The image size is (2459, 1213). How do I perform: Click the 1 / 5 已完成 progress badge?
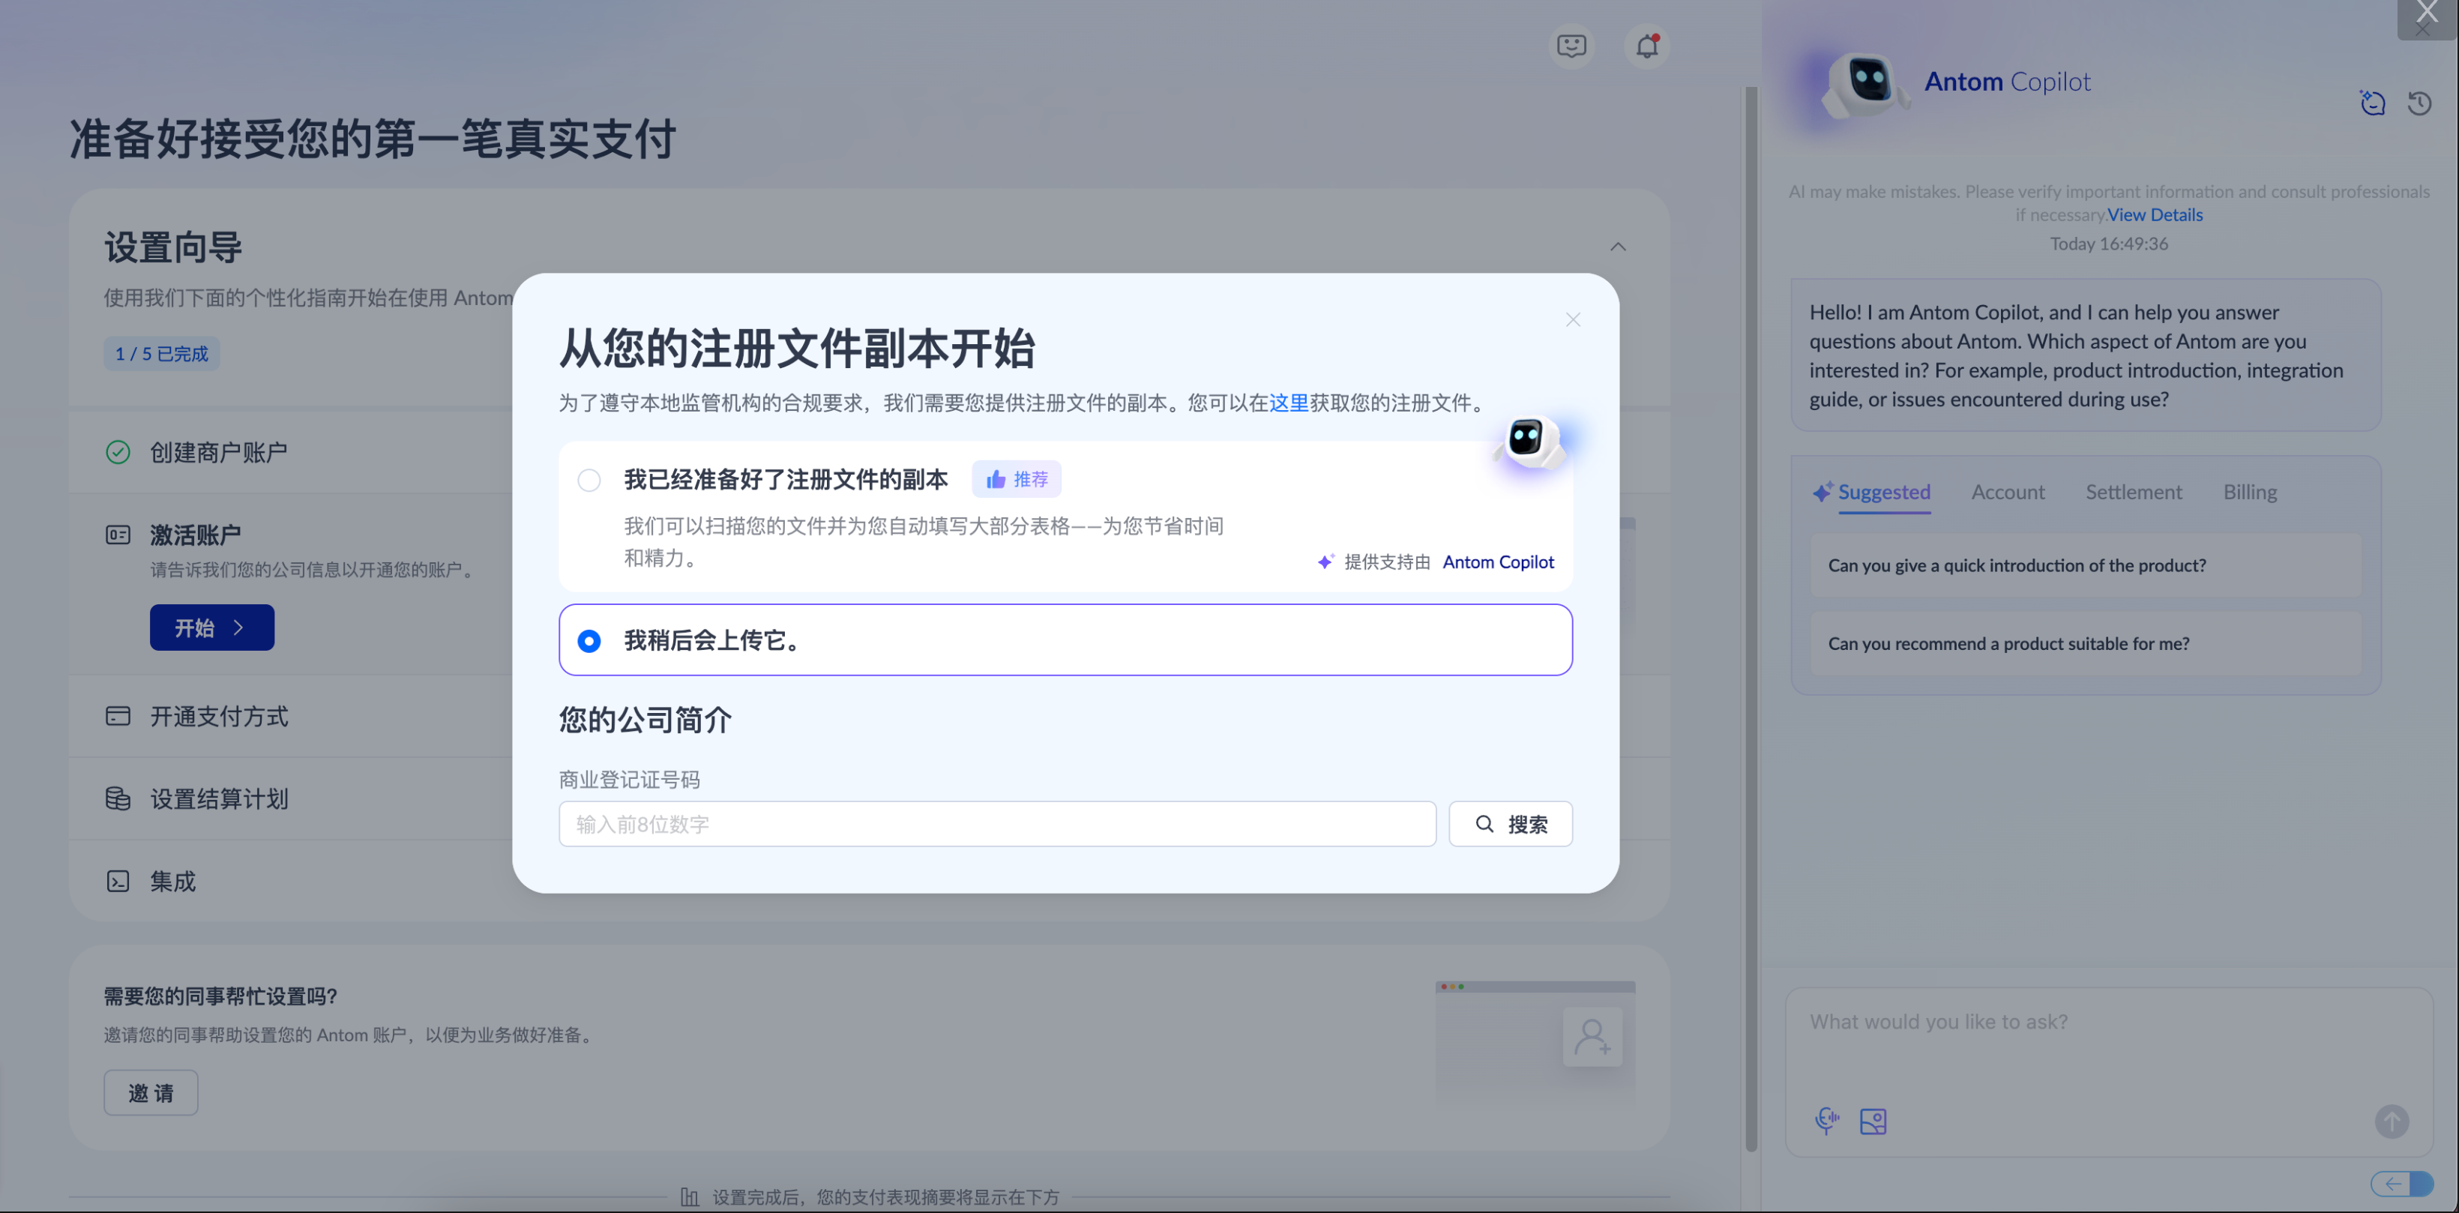click(161, 353)
